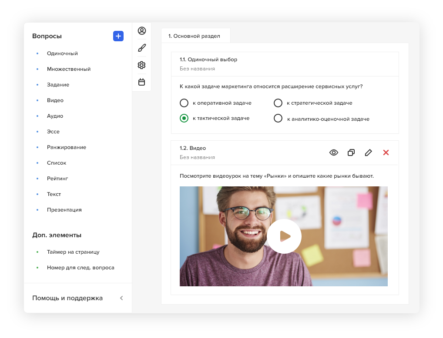Screen dimensions: 443x338
Task: Collapse the sidebar using the chevron arrow
Action: [121, 298]
